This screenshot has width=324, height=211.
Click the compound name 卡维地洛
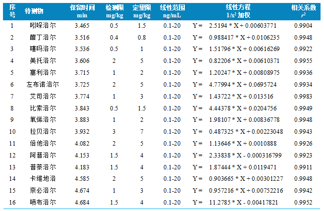point(43,178)
